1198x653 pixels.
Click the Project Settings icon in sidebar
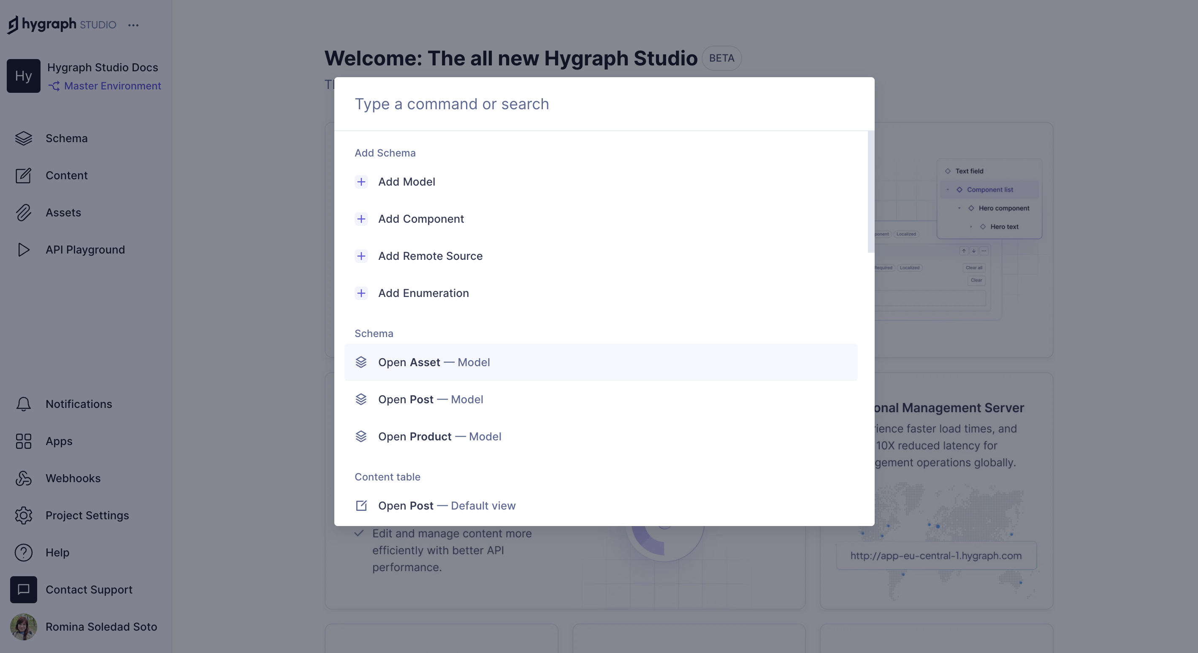coord(23,515)
